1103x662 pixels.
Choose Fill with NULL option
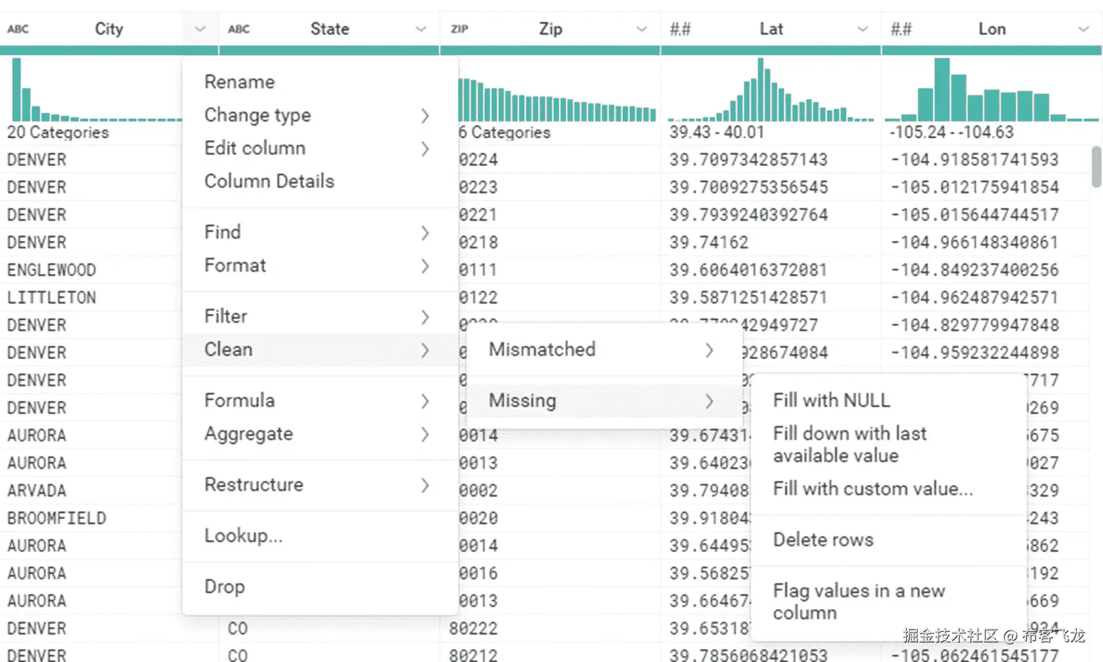pyautogui.click(x=831, y=400)
